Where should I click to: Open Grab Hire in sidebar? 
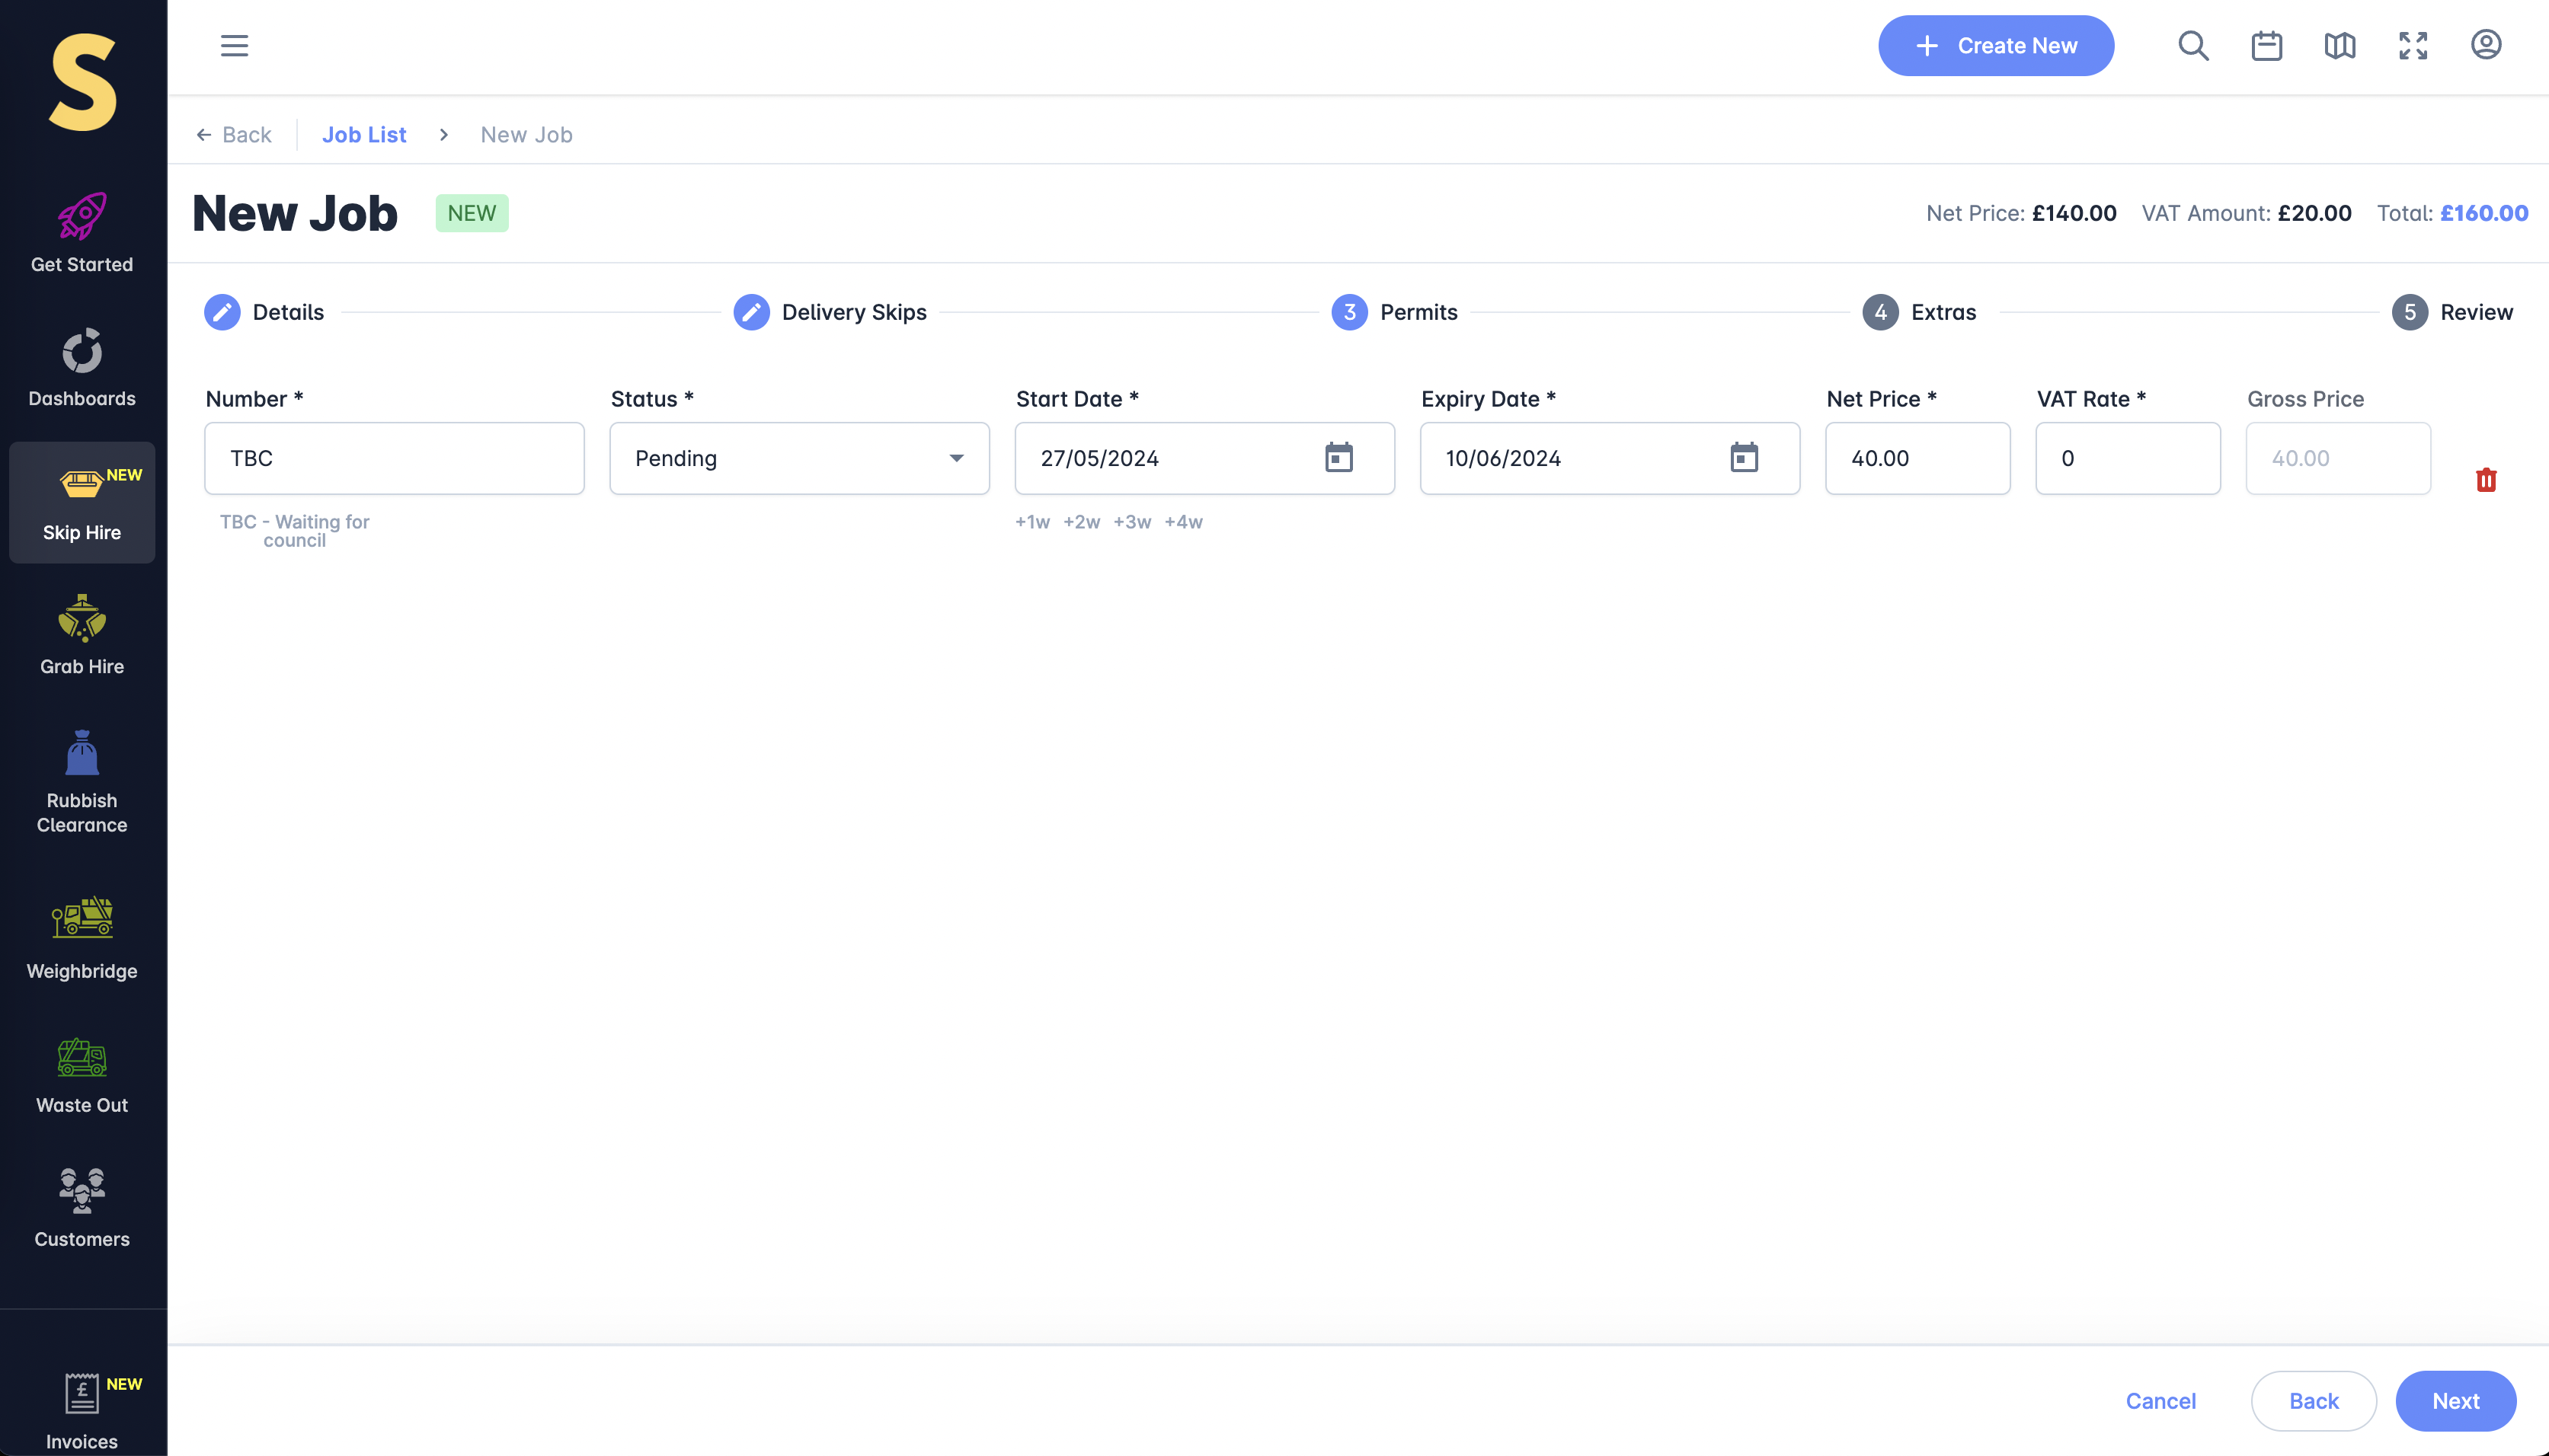point(82,636)
